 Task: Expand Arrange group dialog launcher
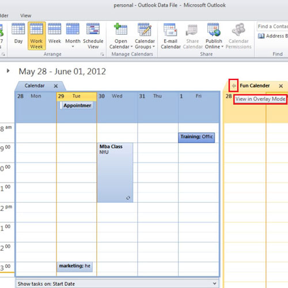(x=102, y=54)
